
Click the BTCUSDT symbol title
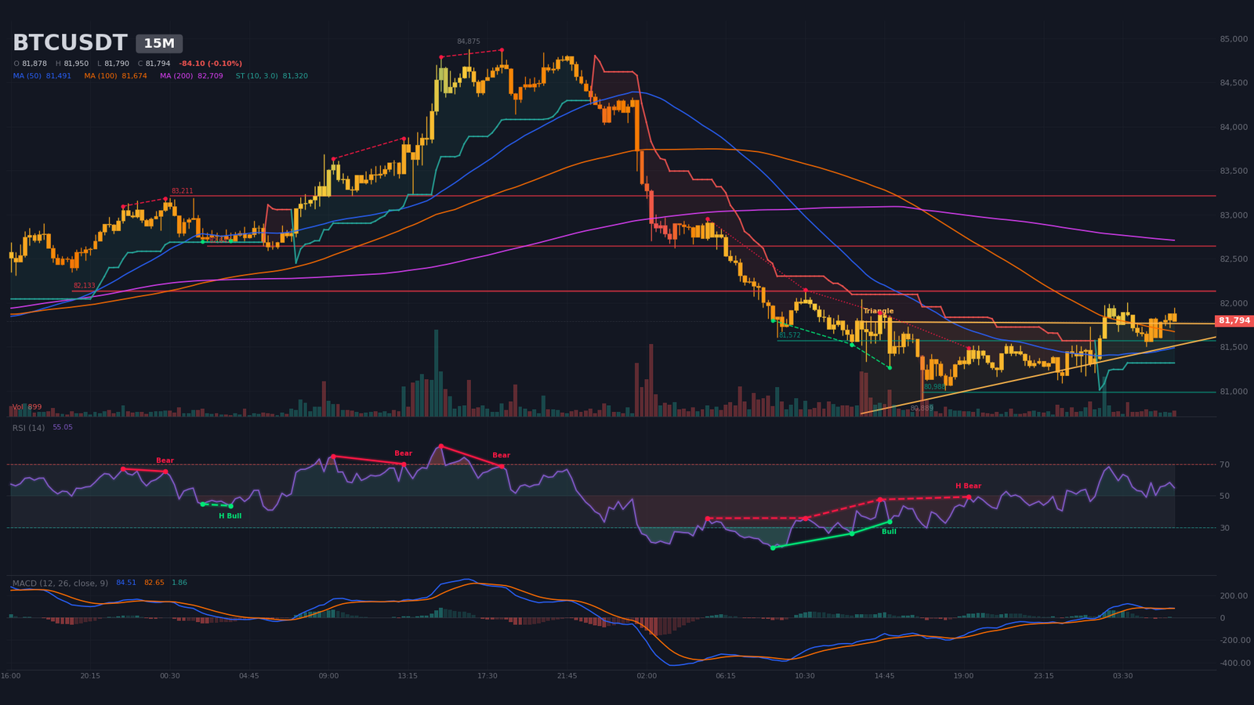(70, 43)
